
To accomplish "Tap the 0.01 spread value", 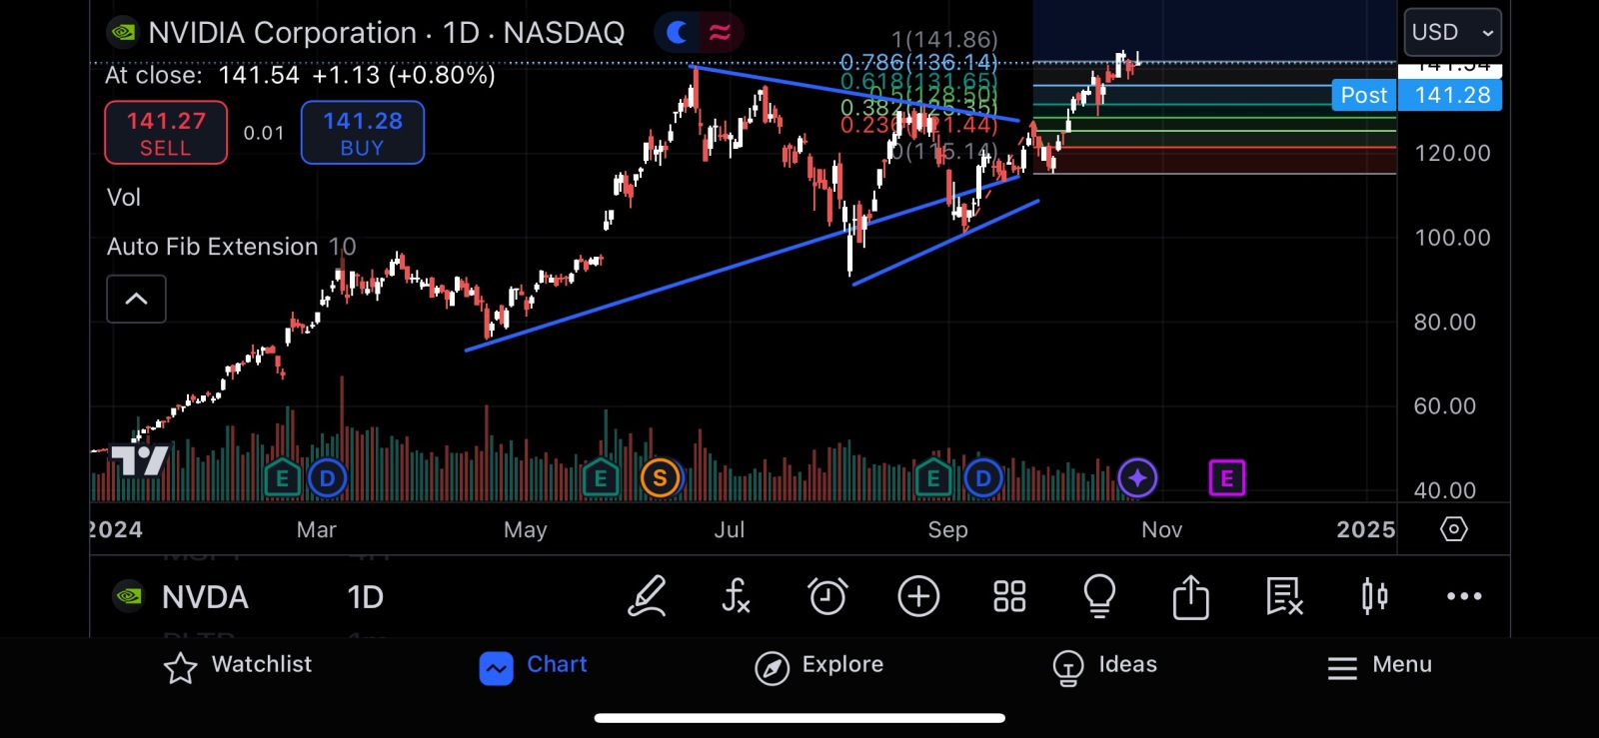I will coord(264,133).
